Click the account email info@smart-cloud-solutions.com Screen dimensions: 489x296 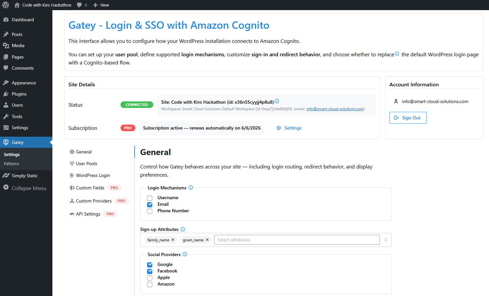(435, 101)
